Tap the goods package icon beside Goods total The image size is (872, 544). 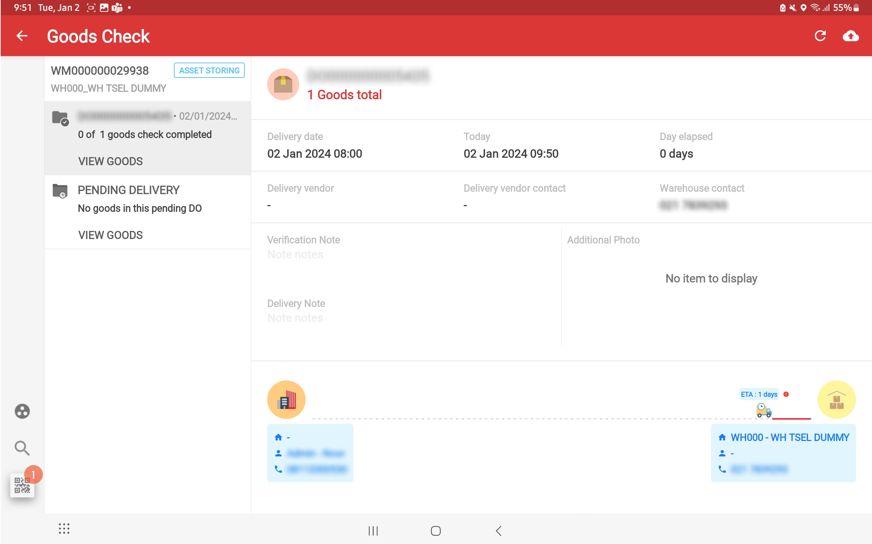pos(283,84)
